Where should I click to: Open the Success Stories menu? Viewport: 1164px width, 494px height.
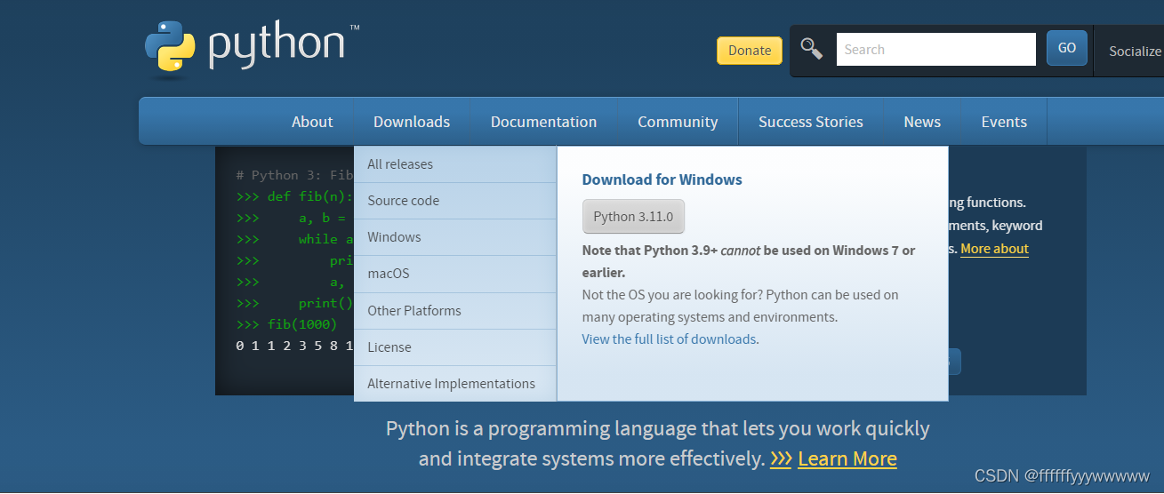811,122
